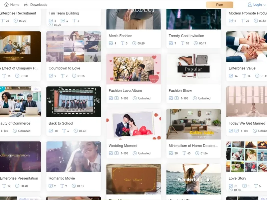Click the Fun Team Building title
This screenshot has width=267, height=200.
(x=64, y=13)
